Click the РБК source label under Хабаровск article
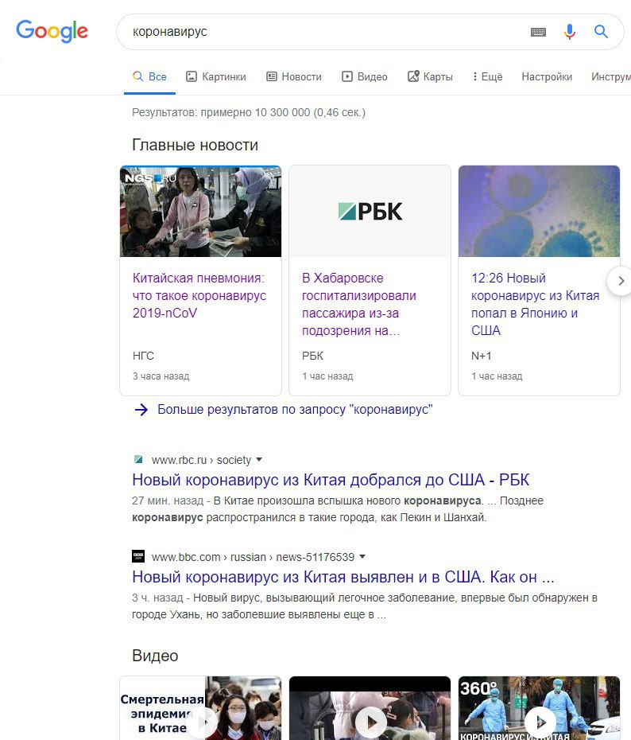631x740 pixels. tap(313, 356)
